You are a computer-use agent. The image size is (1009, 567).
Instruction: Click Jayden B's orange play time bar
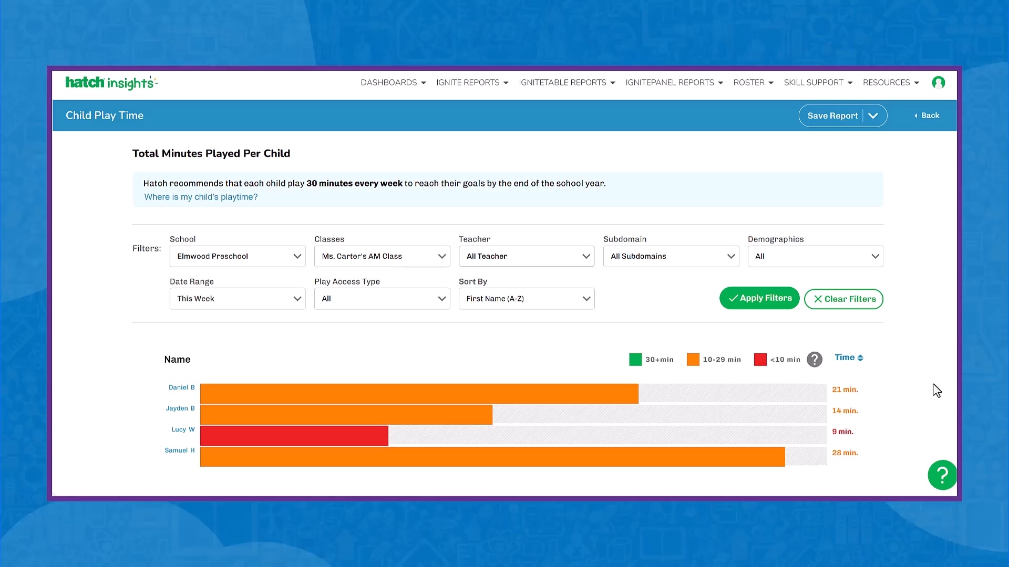(x=346, y=415)
